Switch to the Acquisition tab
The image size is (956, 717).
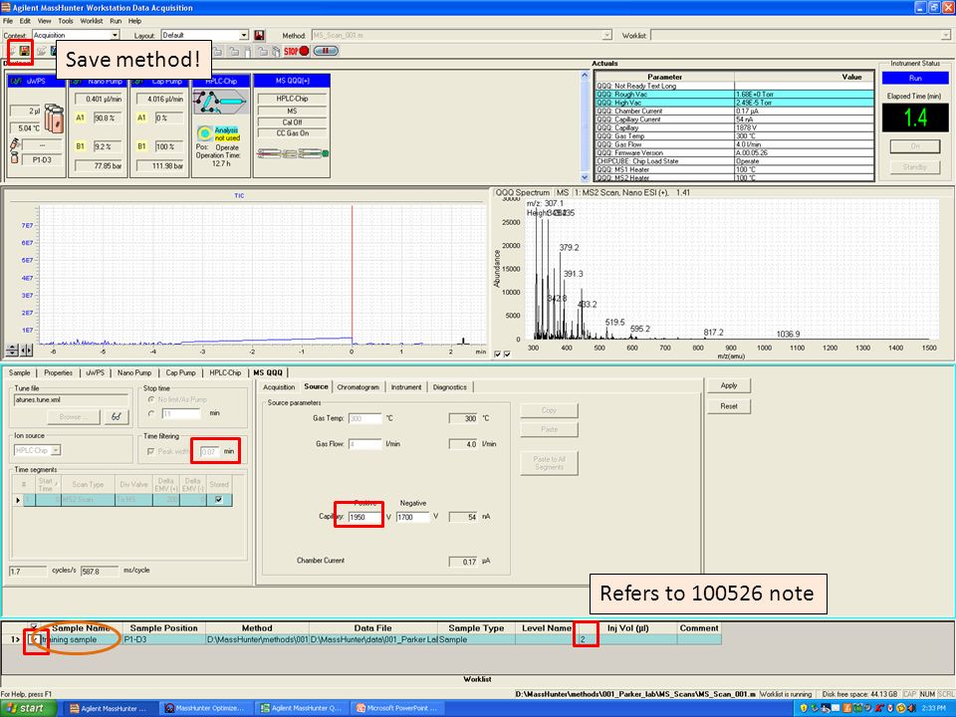279,387
